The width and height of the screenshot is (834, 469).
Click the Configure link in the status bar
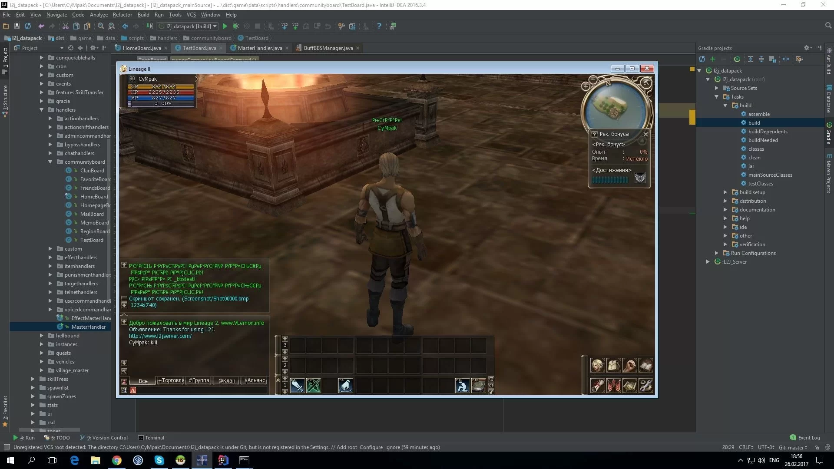point(371,447)
